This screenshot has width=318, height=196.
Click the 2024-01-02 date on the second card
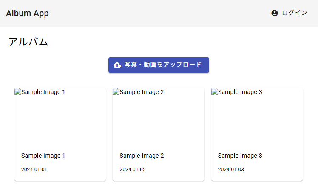point(132,170)
